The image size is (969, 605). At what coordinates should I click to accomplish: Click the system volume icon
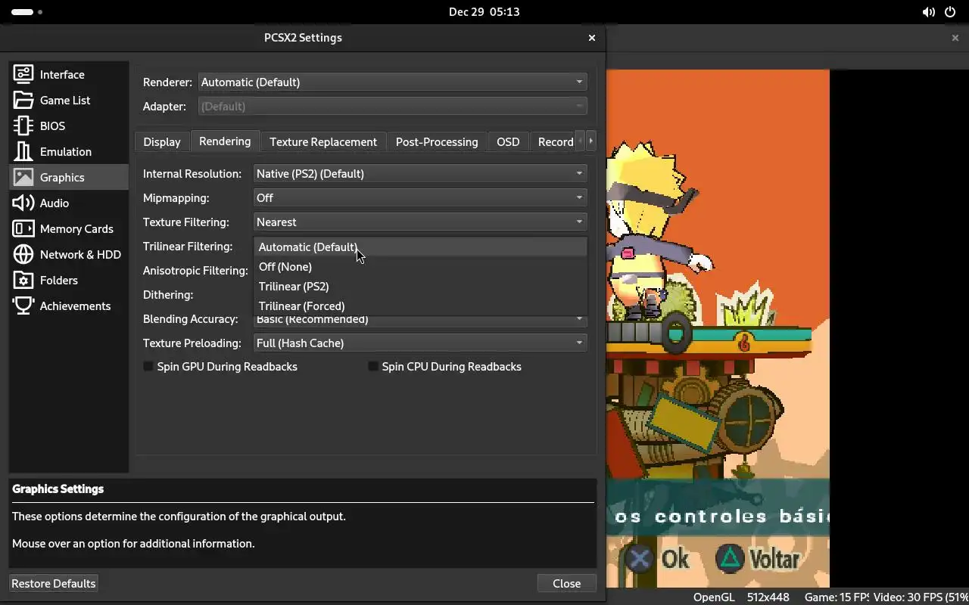(928, 12)
